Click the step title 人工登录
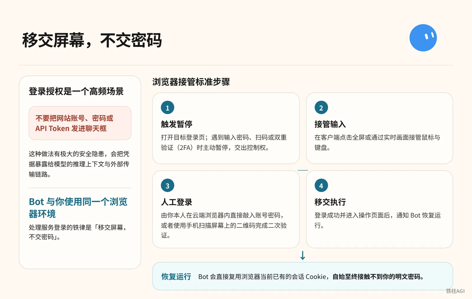This screenshot has width=472, height=299. pos(177,202)
